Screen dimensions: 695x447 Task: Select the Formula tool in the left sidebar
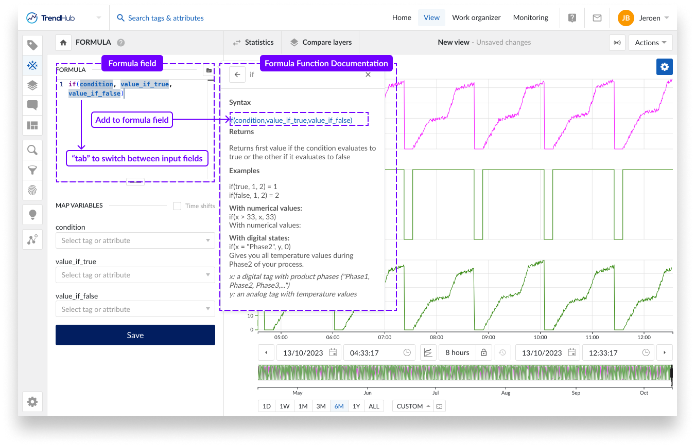[32, 66]
